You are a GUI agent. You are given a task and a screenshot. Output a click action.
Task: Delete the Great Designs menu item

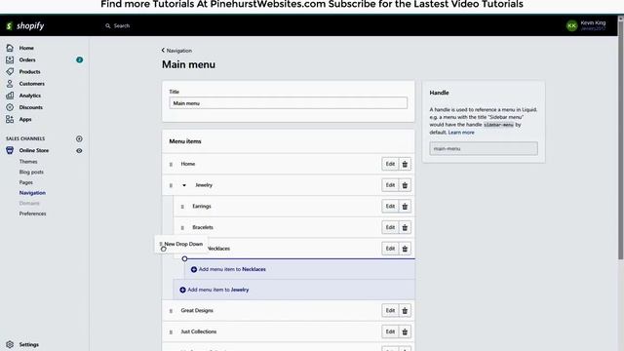pyautogui.click(x=405, y=310)
